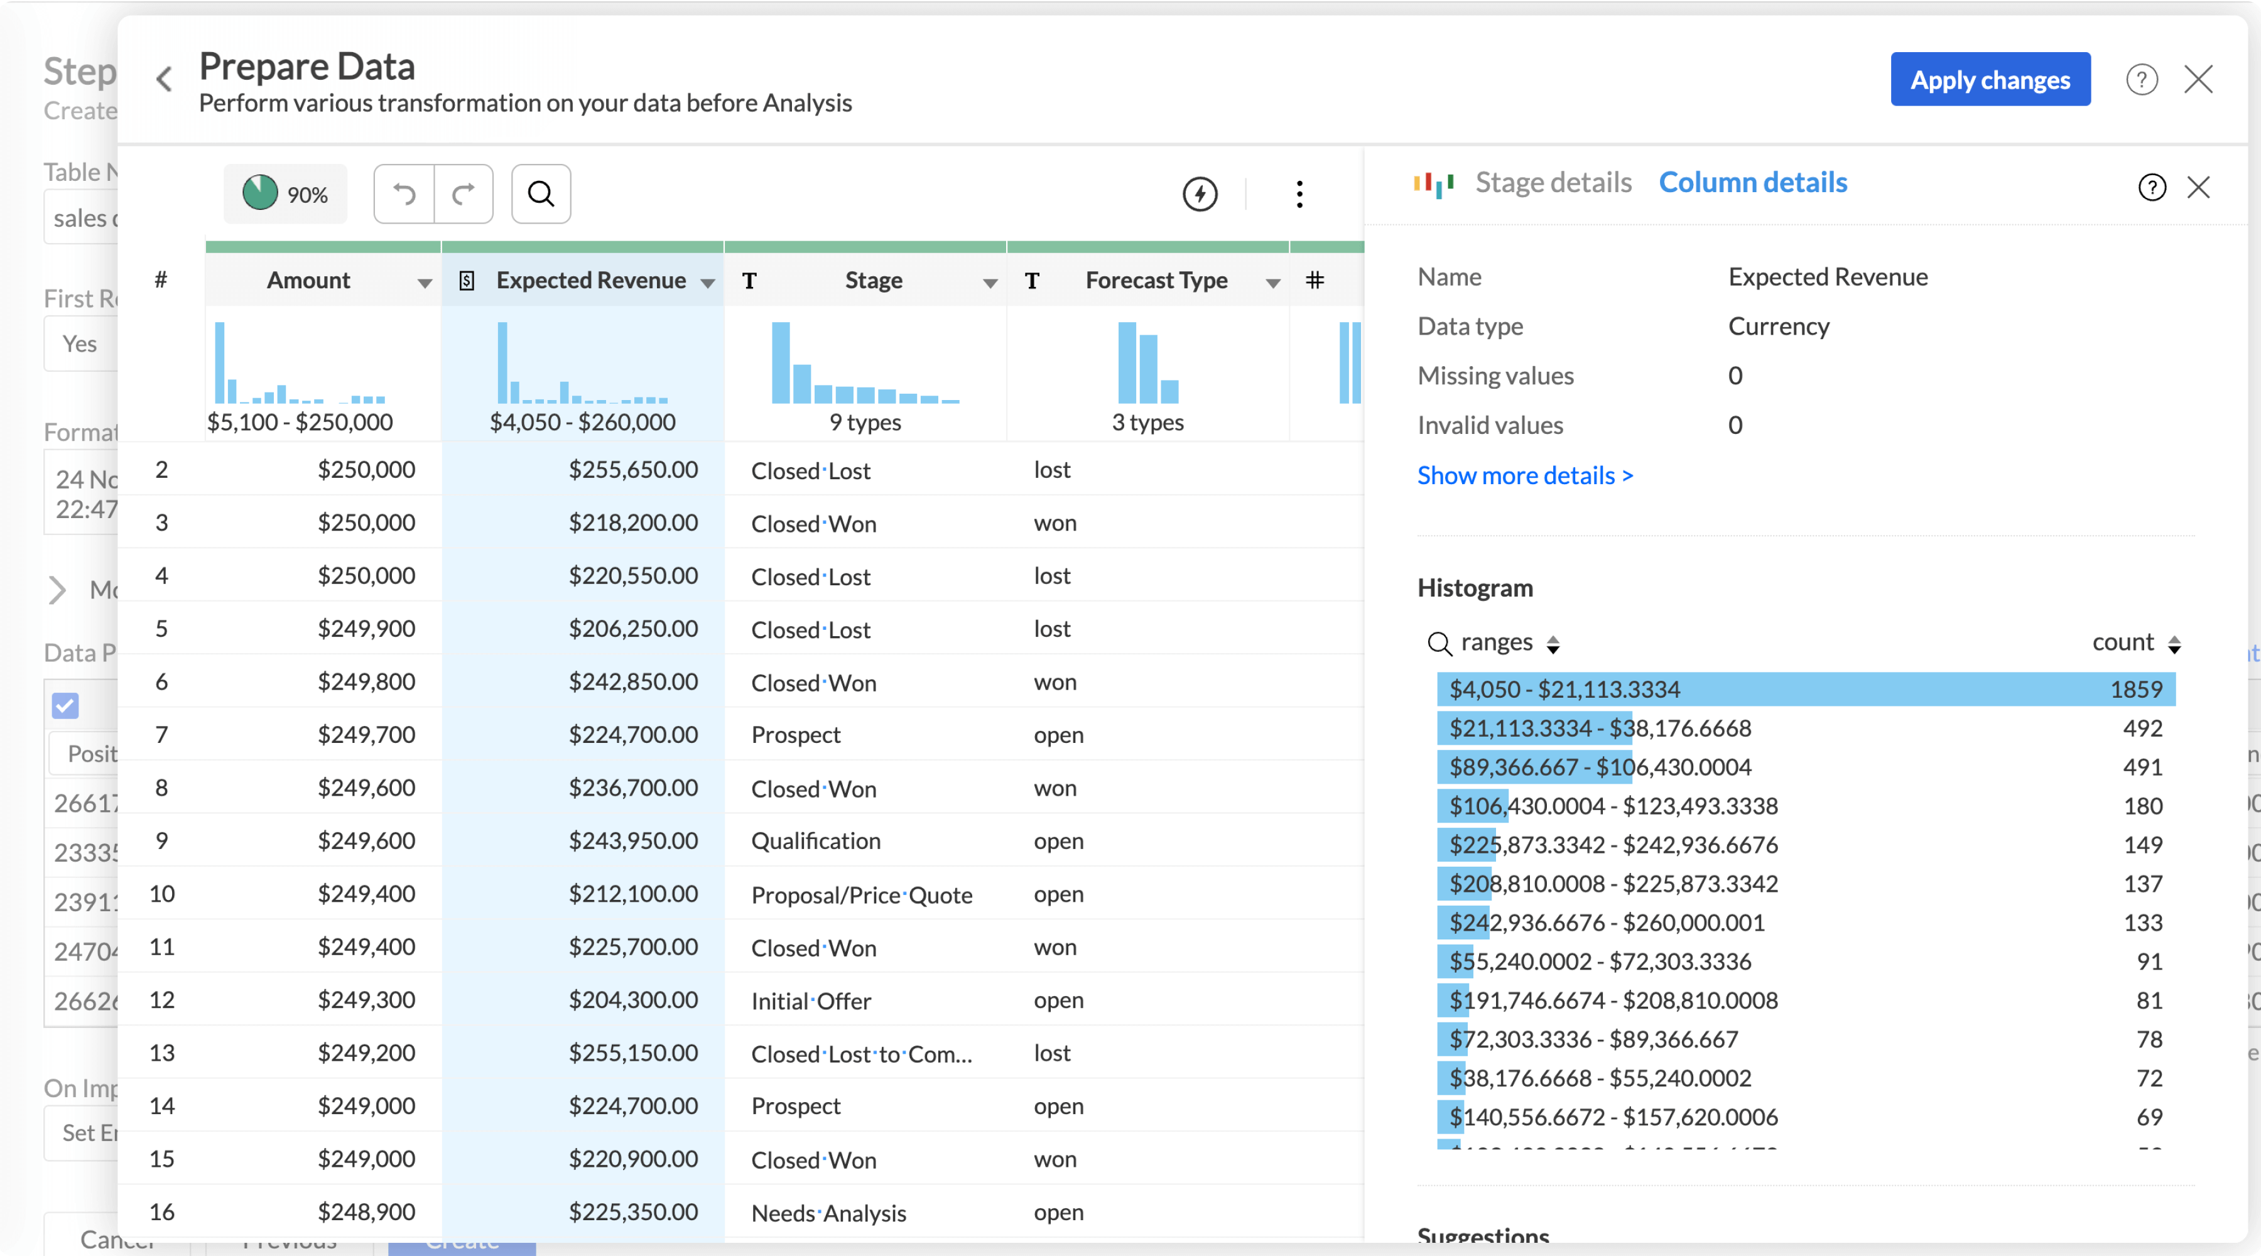The width and height of the screenshot is (2261, 1256).
Task: Click the redo arrow icon
Action: click(x=464, y=194)
